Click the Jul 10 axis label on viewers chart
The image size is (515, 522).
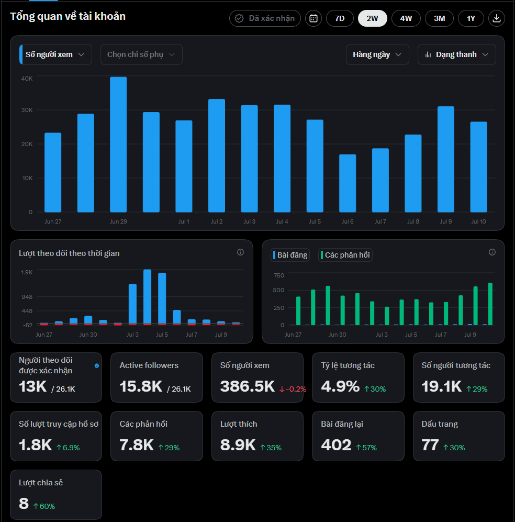pyautogui.click(x=478, y=221)
